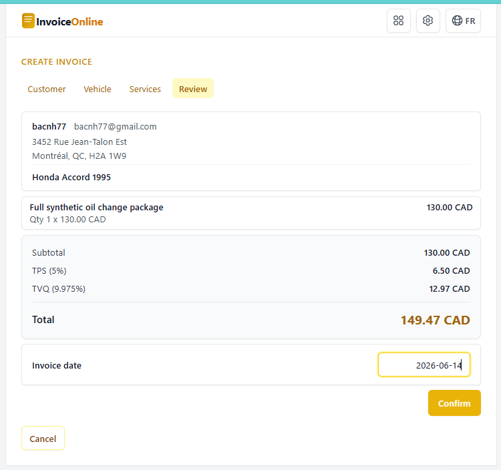The height and width of the screenshot is (470, 501).
Task: Cancel invoice creation
Action: [x=43, y=439]
